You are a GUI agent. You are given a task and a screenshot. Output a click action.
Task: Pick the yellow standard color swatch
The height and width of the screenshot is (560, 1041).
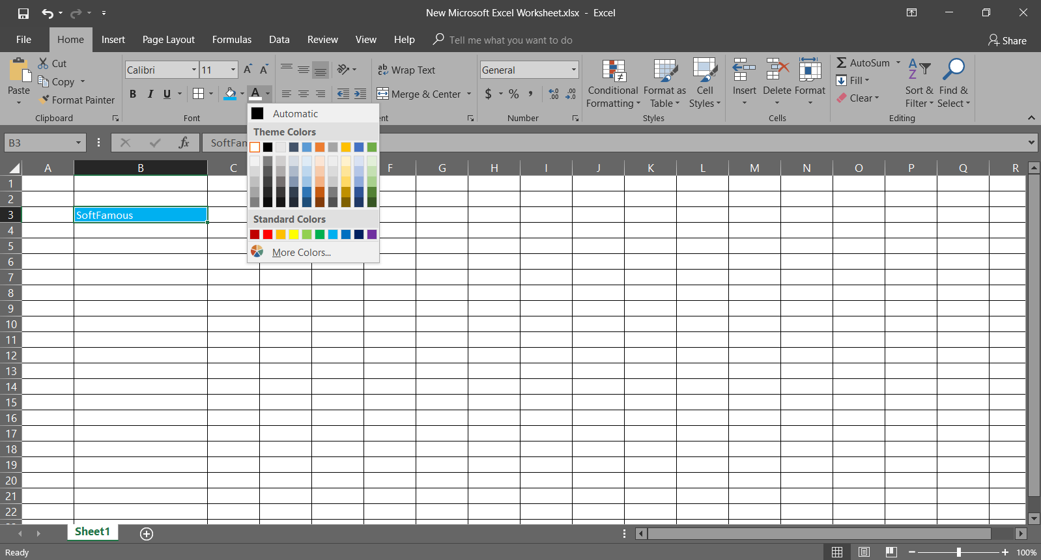point(294,234)
